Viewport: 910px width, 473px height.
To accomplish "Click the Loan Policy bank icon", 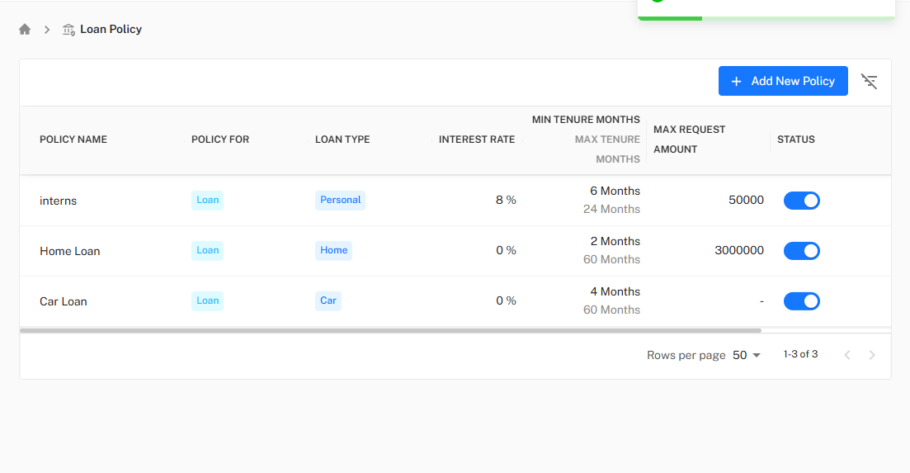I will (68, 30).
